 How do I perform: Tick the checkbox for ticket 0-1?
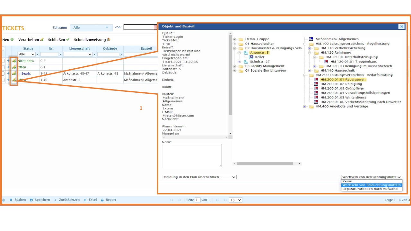coord(3,67)
